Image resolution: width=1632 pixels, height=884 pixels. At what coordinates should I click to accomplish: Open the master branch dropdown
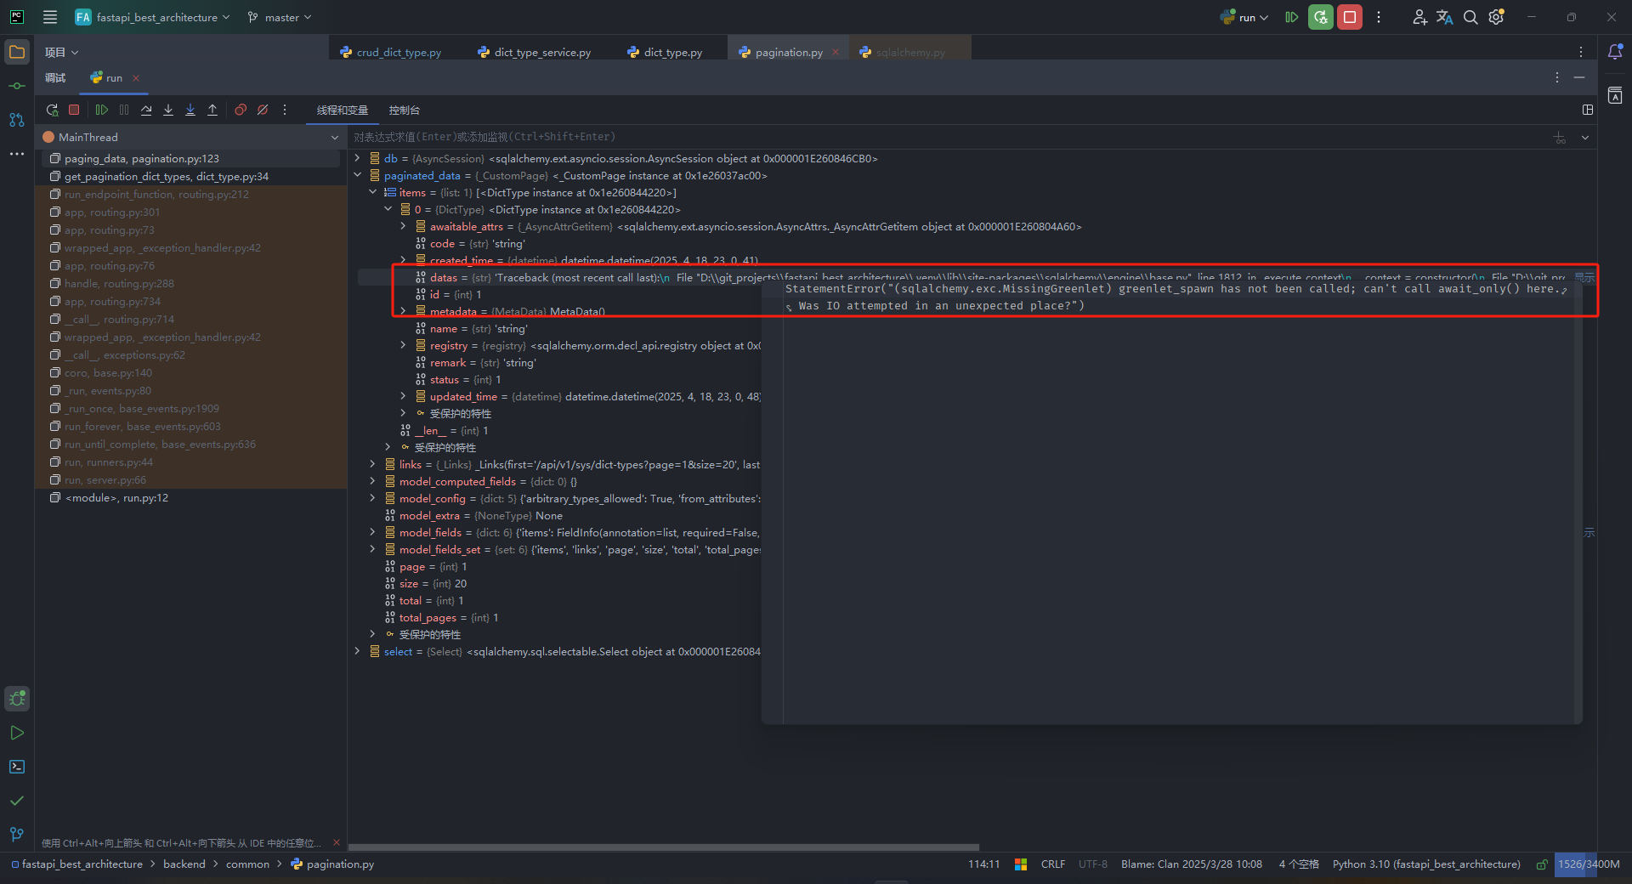coord(280,17)
